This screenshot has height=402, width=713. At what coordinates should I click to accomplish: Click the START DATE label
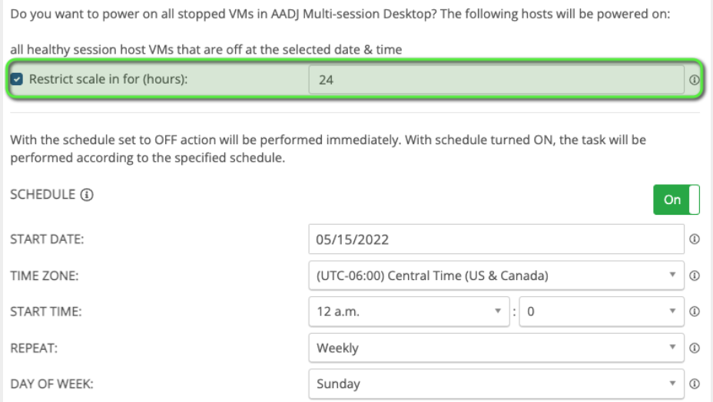pyautogui.click(x=47, y=239)
